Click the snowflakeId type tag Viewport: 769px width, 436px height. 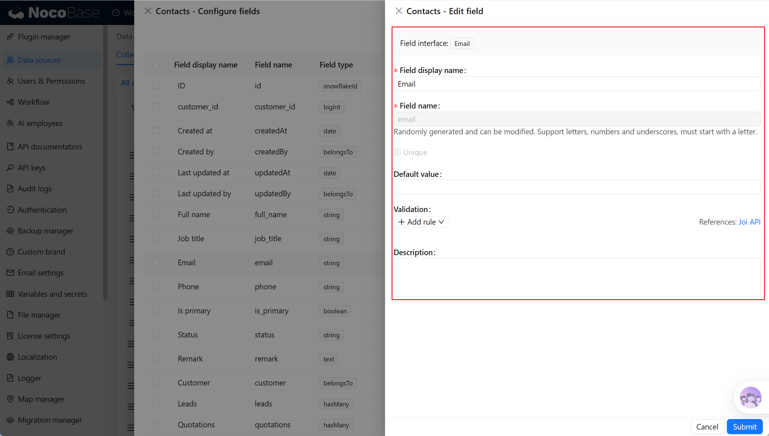click(340, 86)
